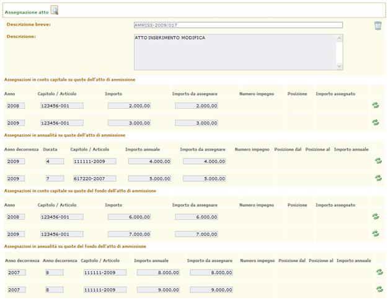Select Durata field with value 7
Image resolution: width=388 pixels, height=300 pixels.
tap(55, 178)
